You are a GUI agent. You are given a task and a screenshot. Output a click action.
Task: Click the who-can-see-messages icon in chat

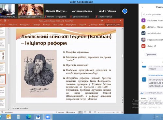click(x=141, y=93)
